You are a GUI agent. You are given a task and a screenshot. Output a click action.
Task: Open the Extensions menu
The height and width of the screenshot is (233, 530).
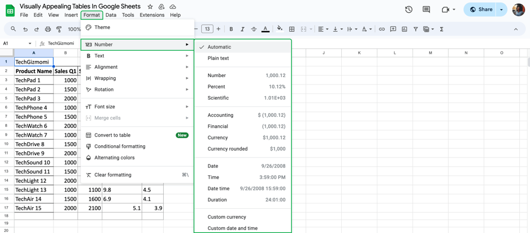click(x=152, y=15)
